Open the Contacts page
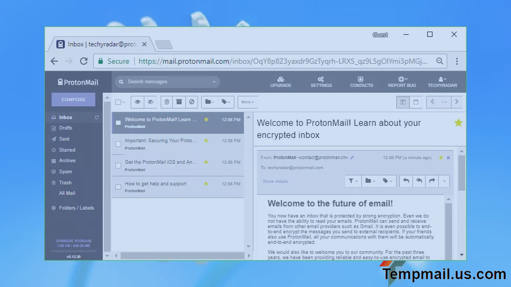The width and height of the screenshot is (511, 287). point(361,82)
